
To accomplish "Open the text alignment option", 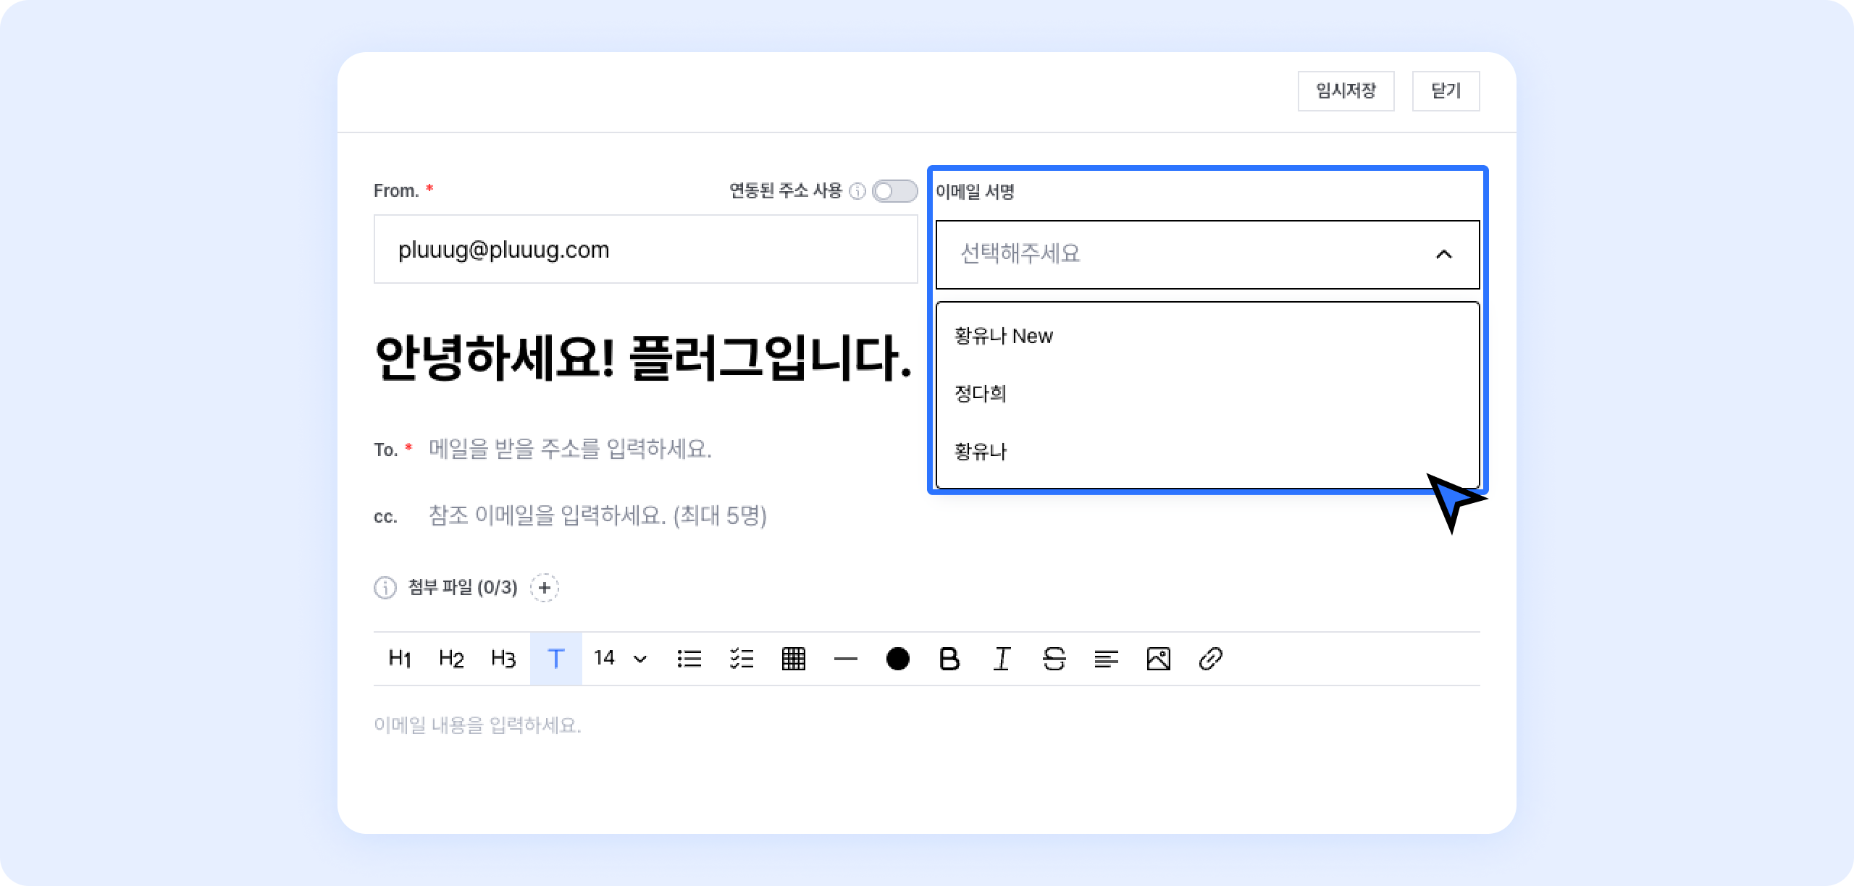I will click(1106, 659).
